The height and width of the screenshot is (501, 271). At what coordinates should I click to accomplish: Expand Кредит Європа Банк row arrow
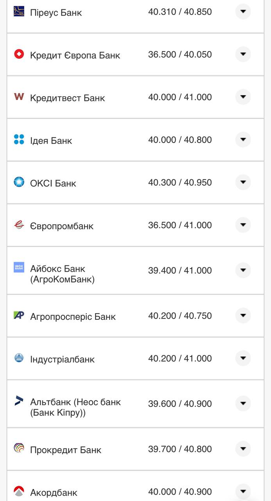click(x=243, y=54)
